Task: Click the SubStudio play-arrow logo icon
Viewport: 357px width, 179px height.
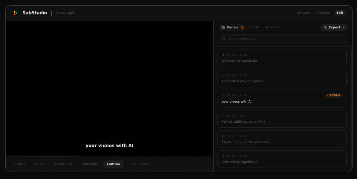Action: click(x=15, y=13)
